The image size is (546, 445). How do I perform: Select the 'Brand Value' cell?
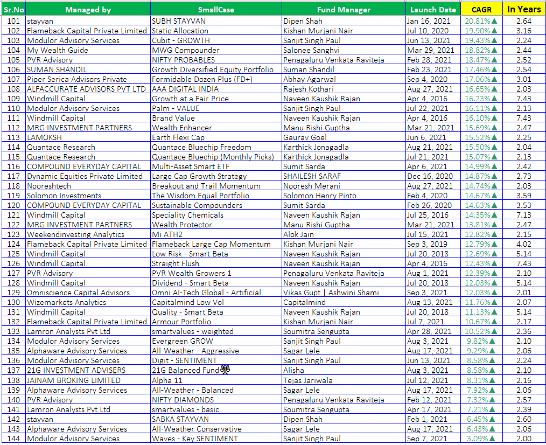coord(216,118)
